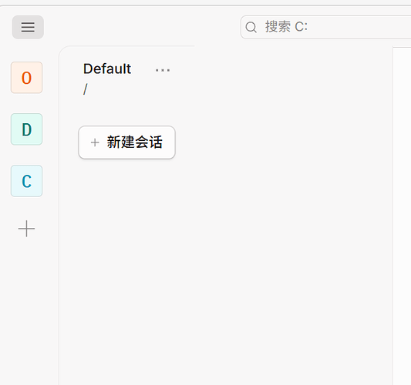Select the Default project title
This screenshot has height=385, width=411.
[107, 69]
